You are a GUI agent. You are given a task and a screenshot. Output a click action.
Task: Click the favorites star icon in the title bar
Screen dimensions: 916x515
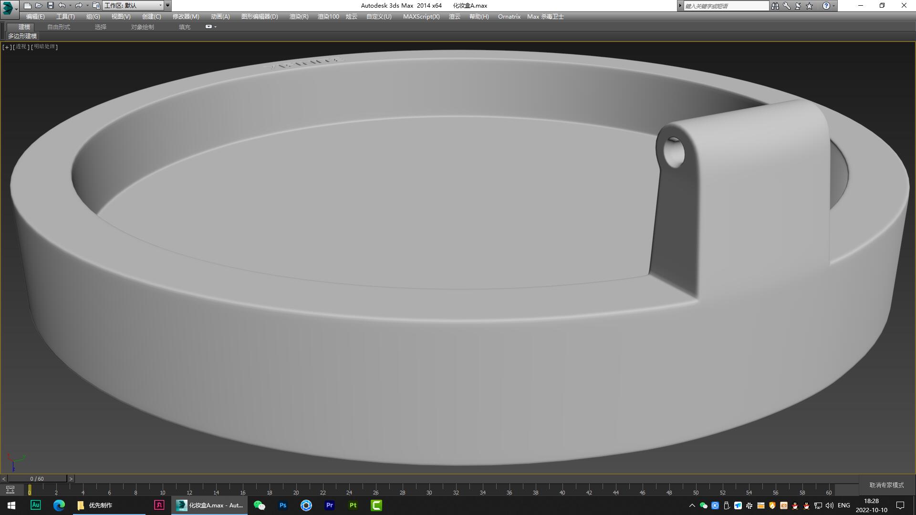(x=808, y=5)
